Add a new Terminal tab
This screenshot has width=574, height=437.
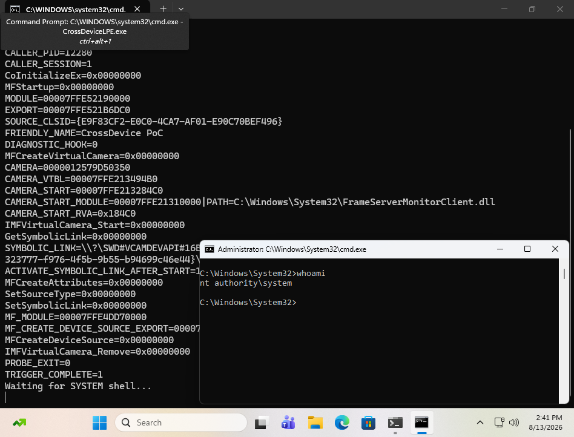pos(163,9)
